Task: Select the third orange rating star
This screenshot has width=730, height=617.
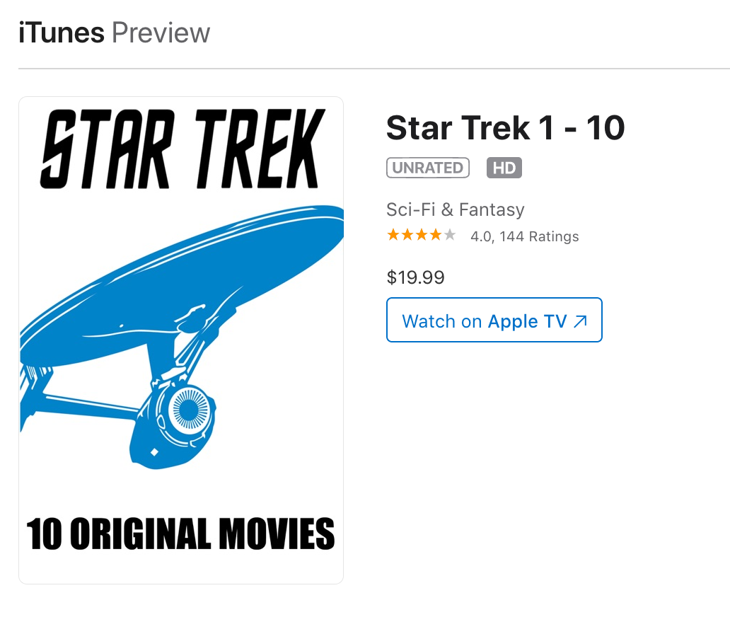Action: coord(422,236)
